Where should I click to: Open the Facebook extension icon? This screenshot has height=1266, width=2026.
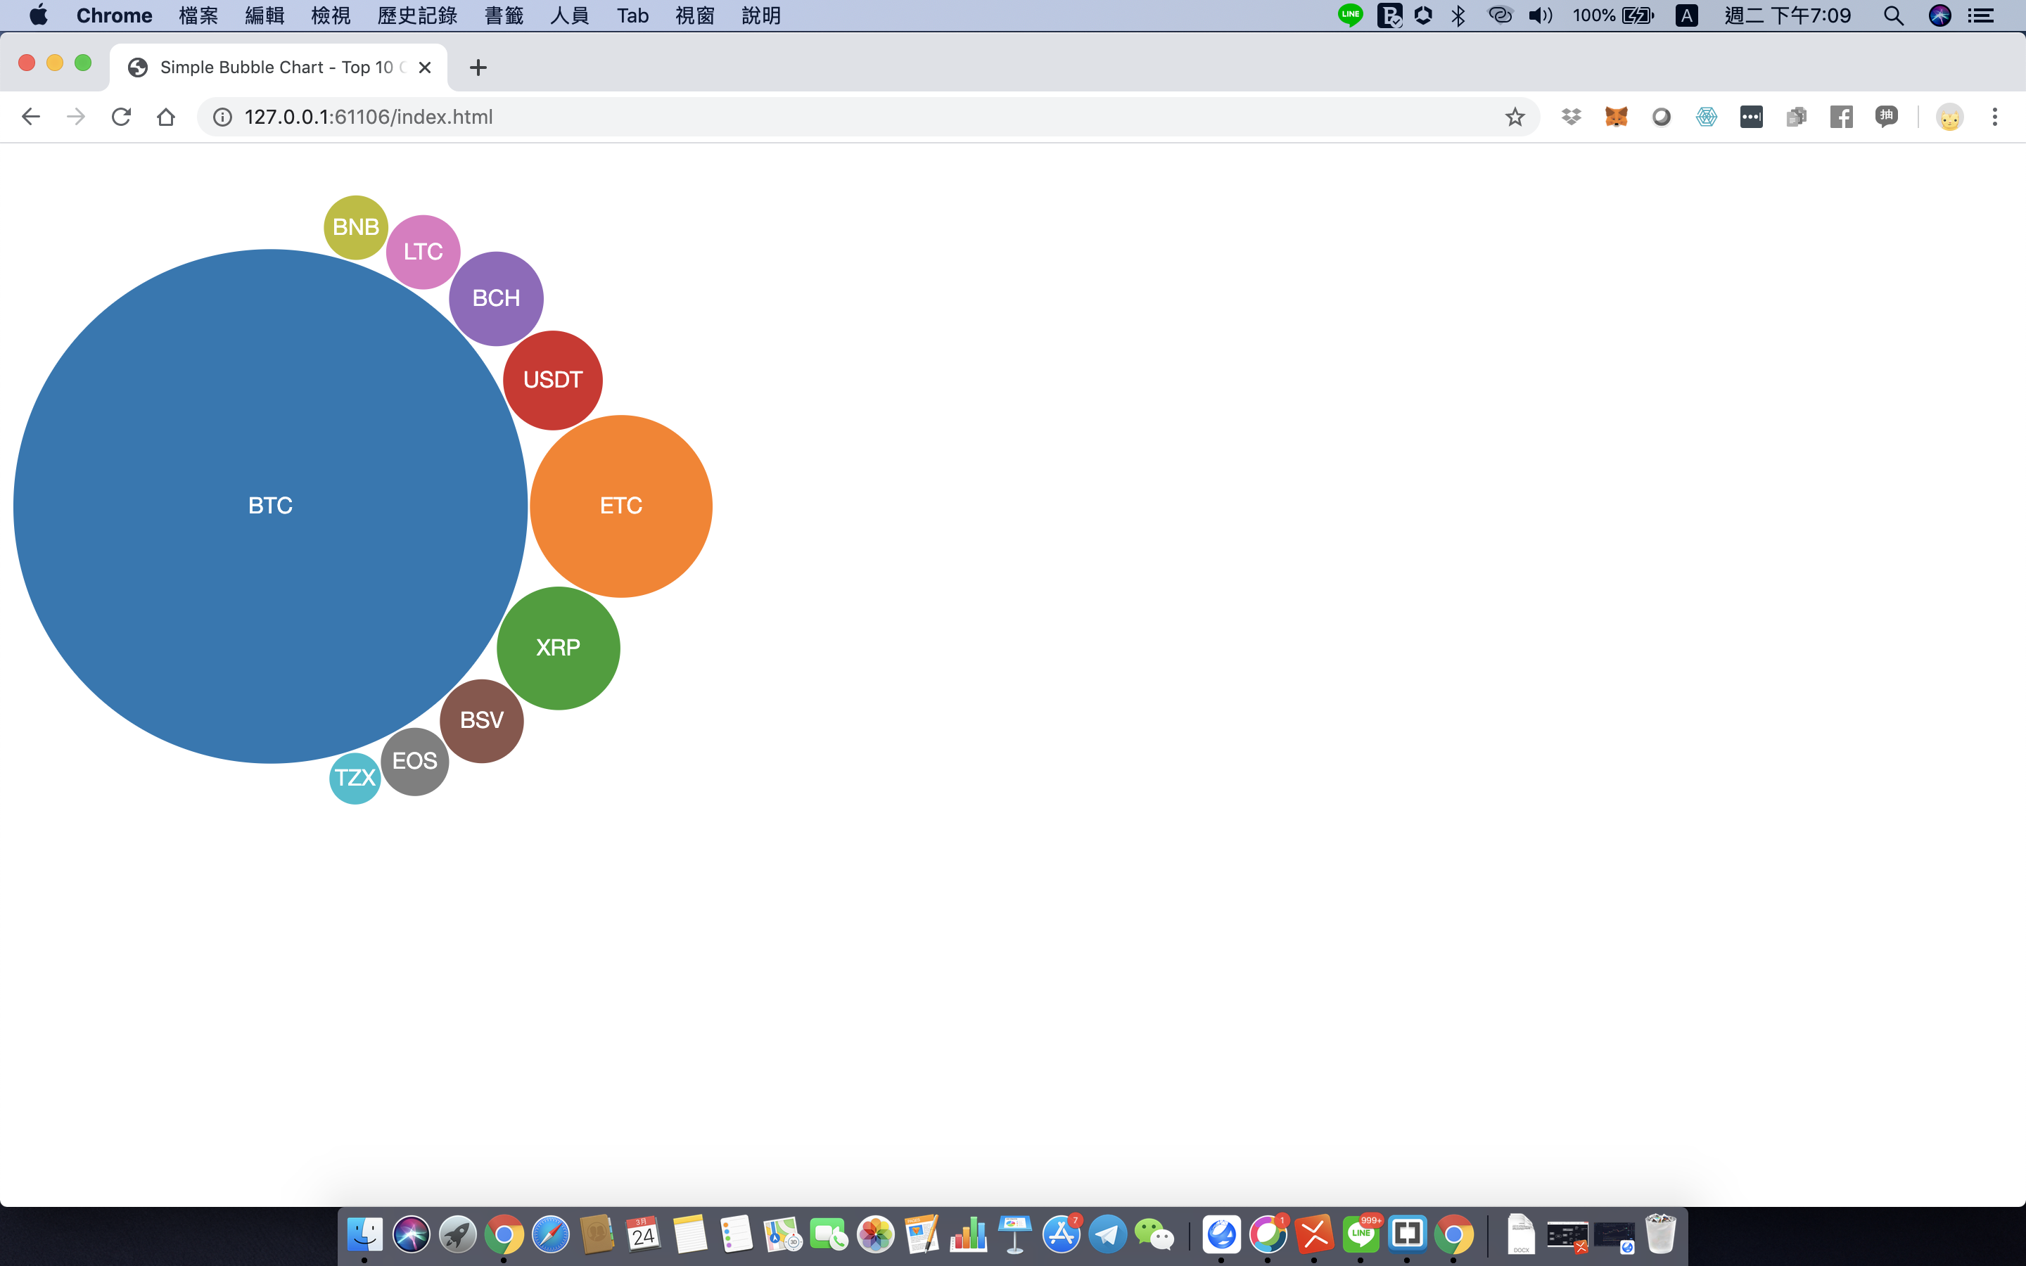click(1841, 117)
